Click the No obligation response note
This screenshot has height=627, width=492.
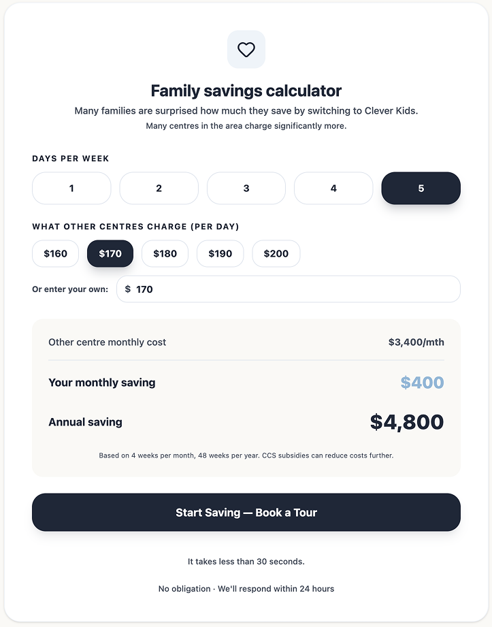pyautogui.click(x=246, y=588)
